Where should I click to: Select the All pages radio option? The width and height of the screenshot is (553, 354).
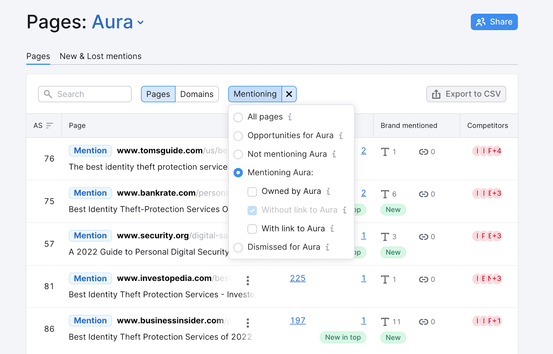[238, 117]
